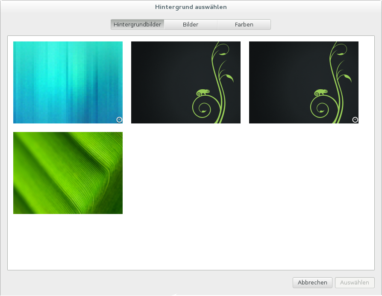Show the Farben tab
This screenshot has width=382, height=296.
pyautogui.click(x=244, y=25)
